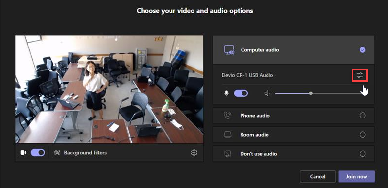Viewport: 388px width, 188px height.
Task: Open device settings sliders icon
Action: [360, 75]
